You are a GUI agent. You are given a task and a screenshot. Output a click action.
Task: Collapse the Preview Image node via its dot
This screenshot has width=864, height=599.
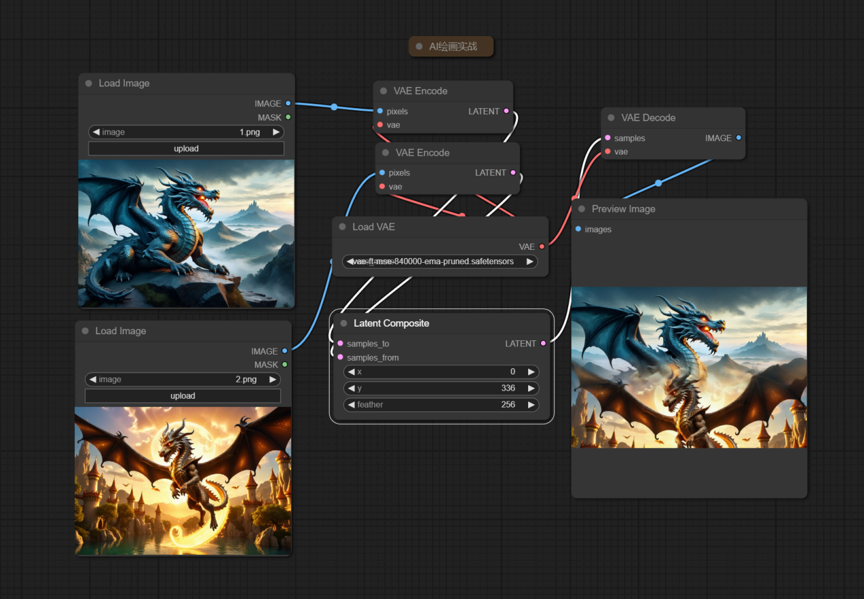pos(581,209)
